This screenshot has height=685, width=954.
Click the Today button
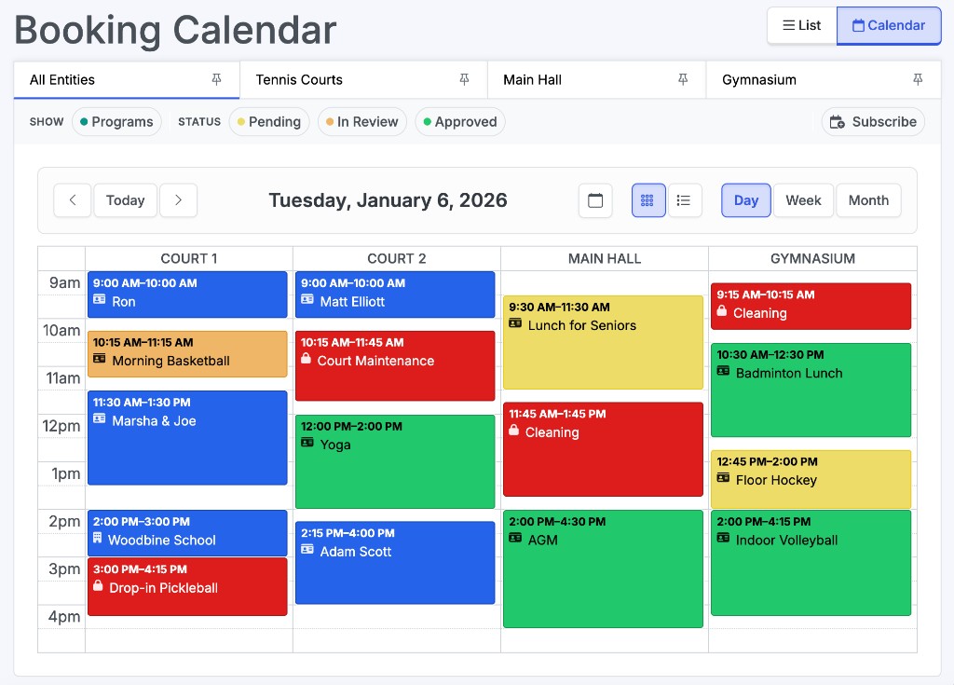pyautogui.click(x=125, y=199)
